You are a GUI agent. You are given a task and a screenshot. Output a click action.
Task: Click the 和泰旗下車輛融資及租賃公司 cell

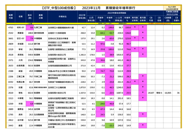coord(62,82)
